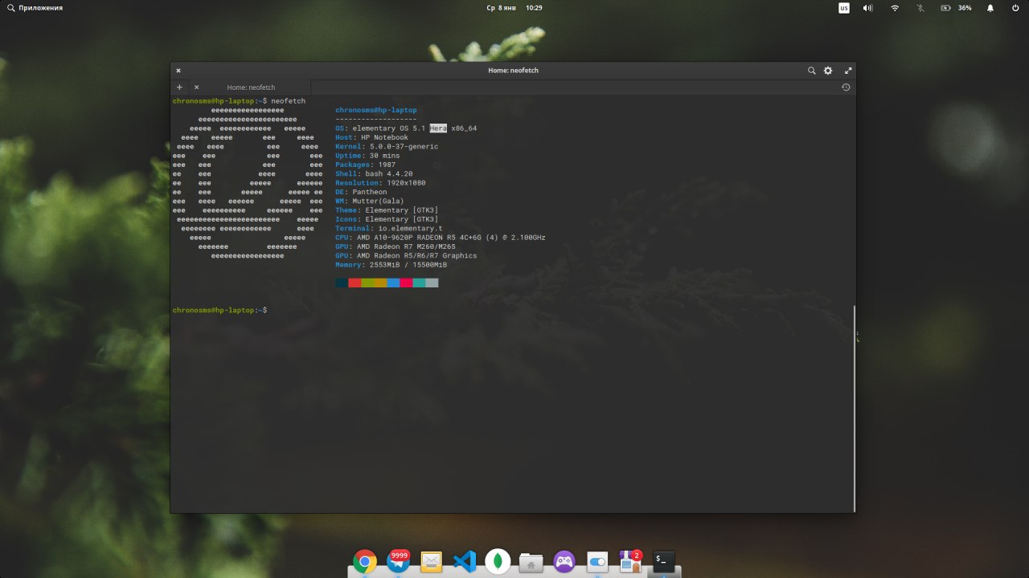Image resolution: width=1029 pixels, height=578 pixels.
Task: Open the sound volume indicator
Action: (868, 8)
